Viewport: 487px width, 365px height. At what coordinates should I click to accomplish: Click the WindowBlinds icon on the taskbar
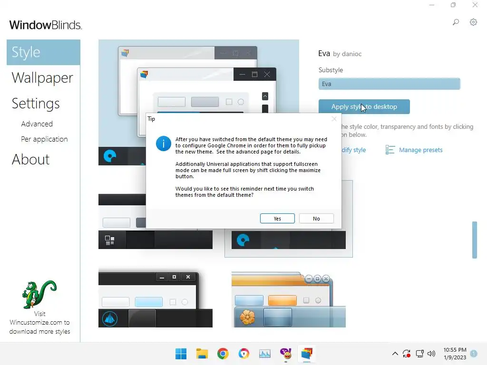pos(307,354)
